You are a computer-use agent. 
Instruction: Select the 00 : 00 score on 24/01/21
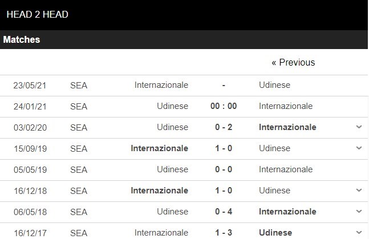pyautogui.click(x=223, y=106)
